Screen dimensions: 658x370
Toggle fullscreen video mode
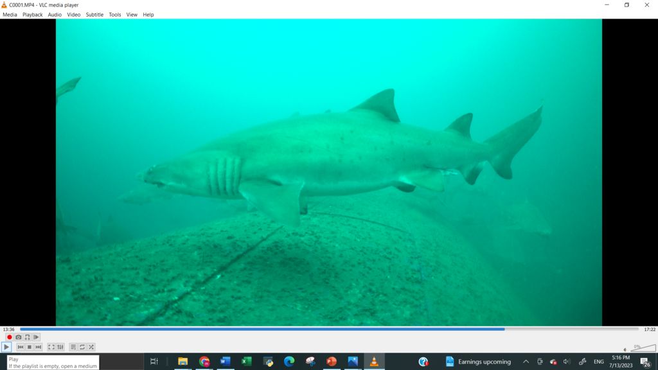pyautogui.click(x=51, y=347)
